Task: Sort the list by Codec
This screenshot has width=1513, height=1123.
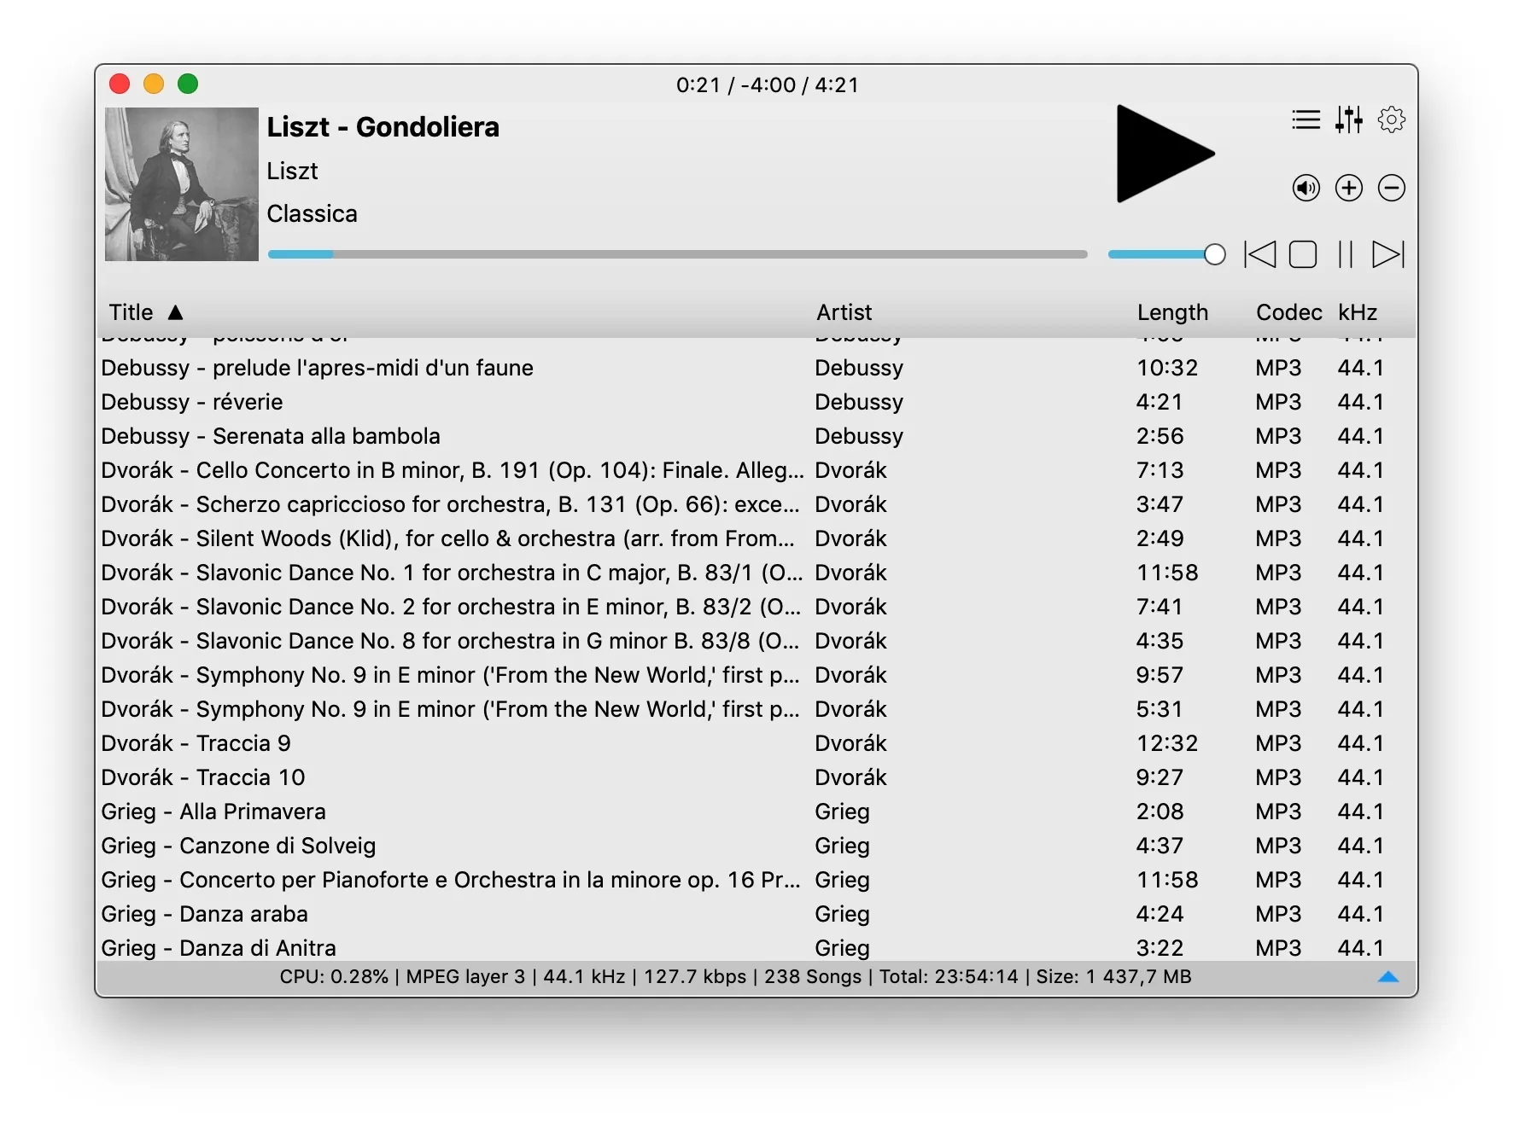Action: coord(1288,312)
